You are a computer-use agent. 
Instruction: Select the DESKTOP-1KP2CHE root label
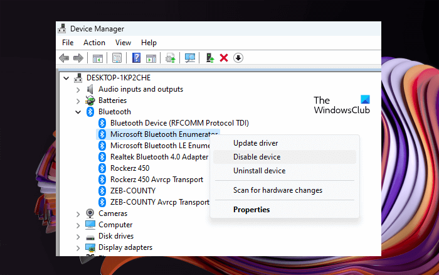[x=119, y=78]
